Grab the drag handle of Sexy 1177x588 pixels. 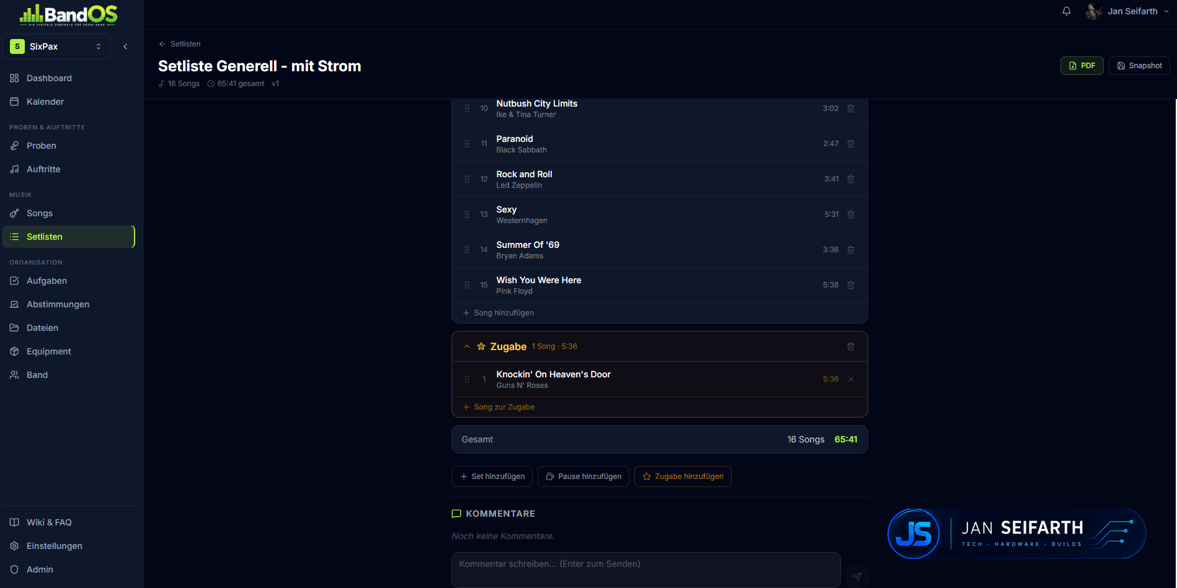point(467,214)
